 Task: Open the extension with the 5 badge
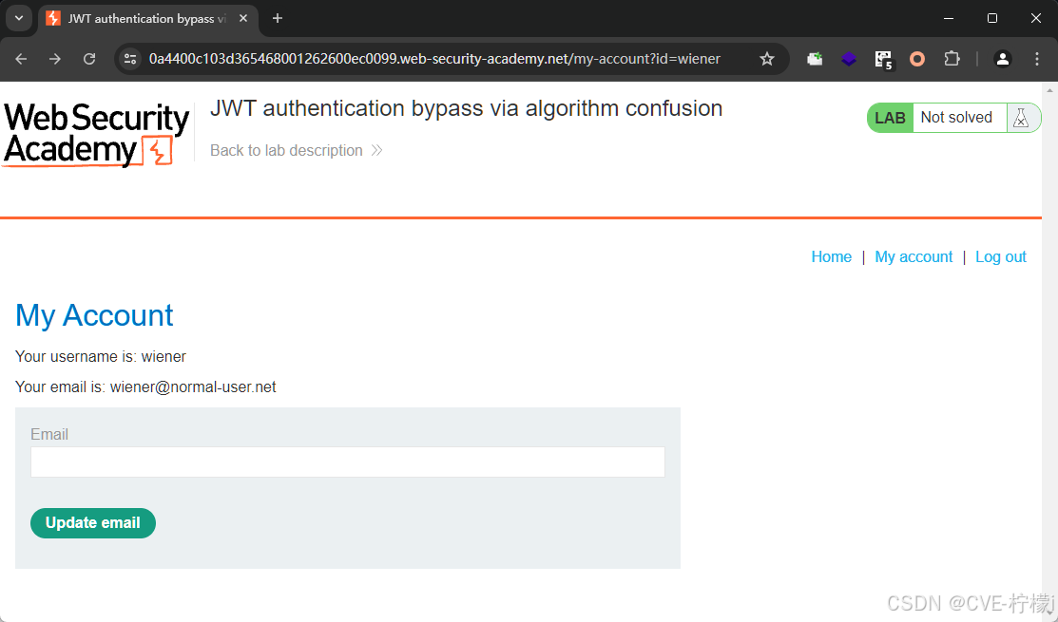(x=883, y=60)
